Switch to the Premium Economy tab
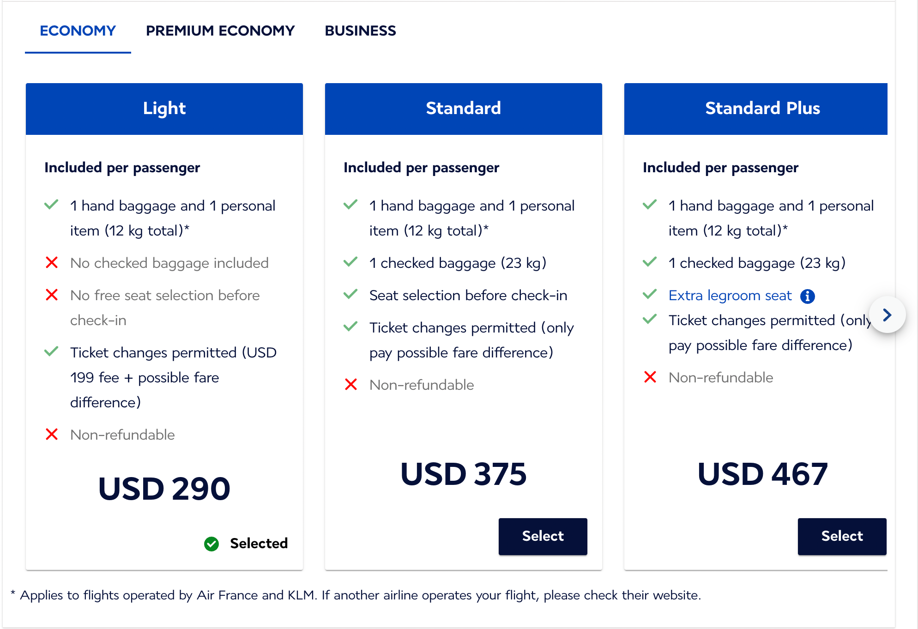 coord(220,30)
